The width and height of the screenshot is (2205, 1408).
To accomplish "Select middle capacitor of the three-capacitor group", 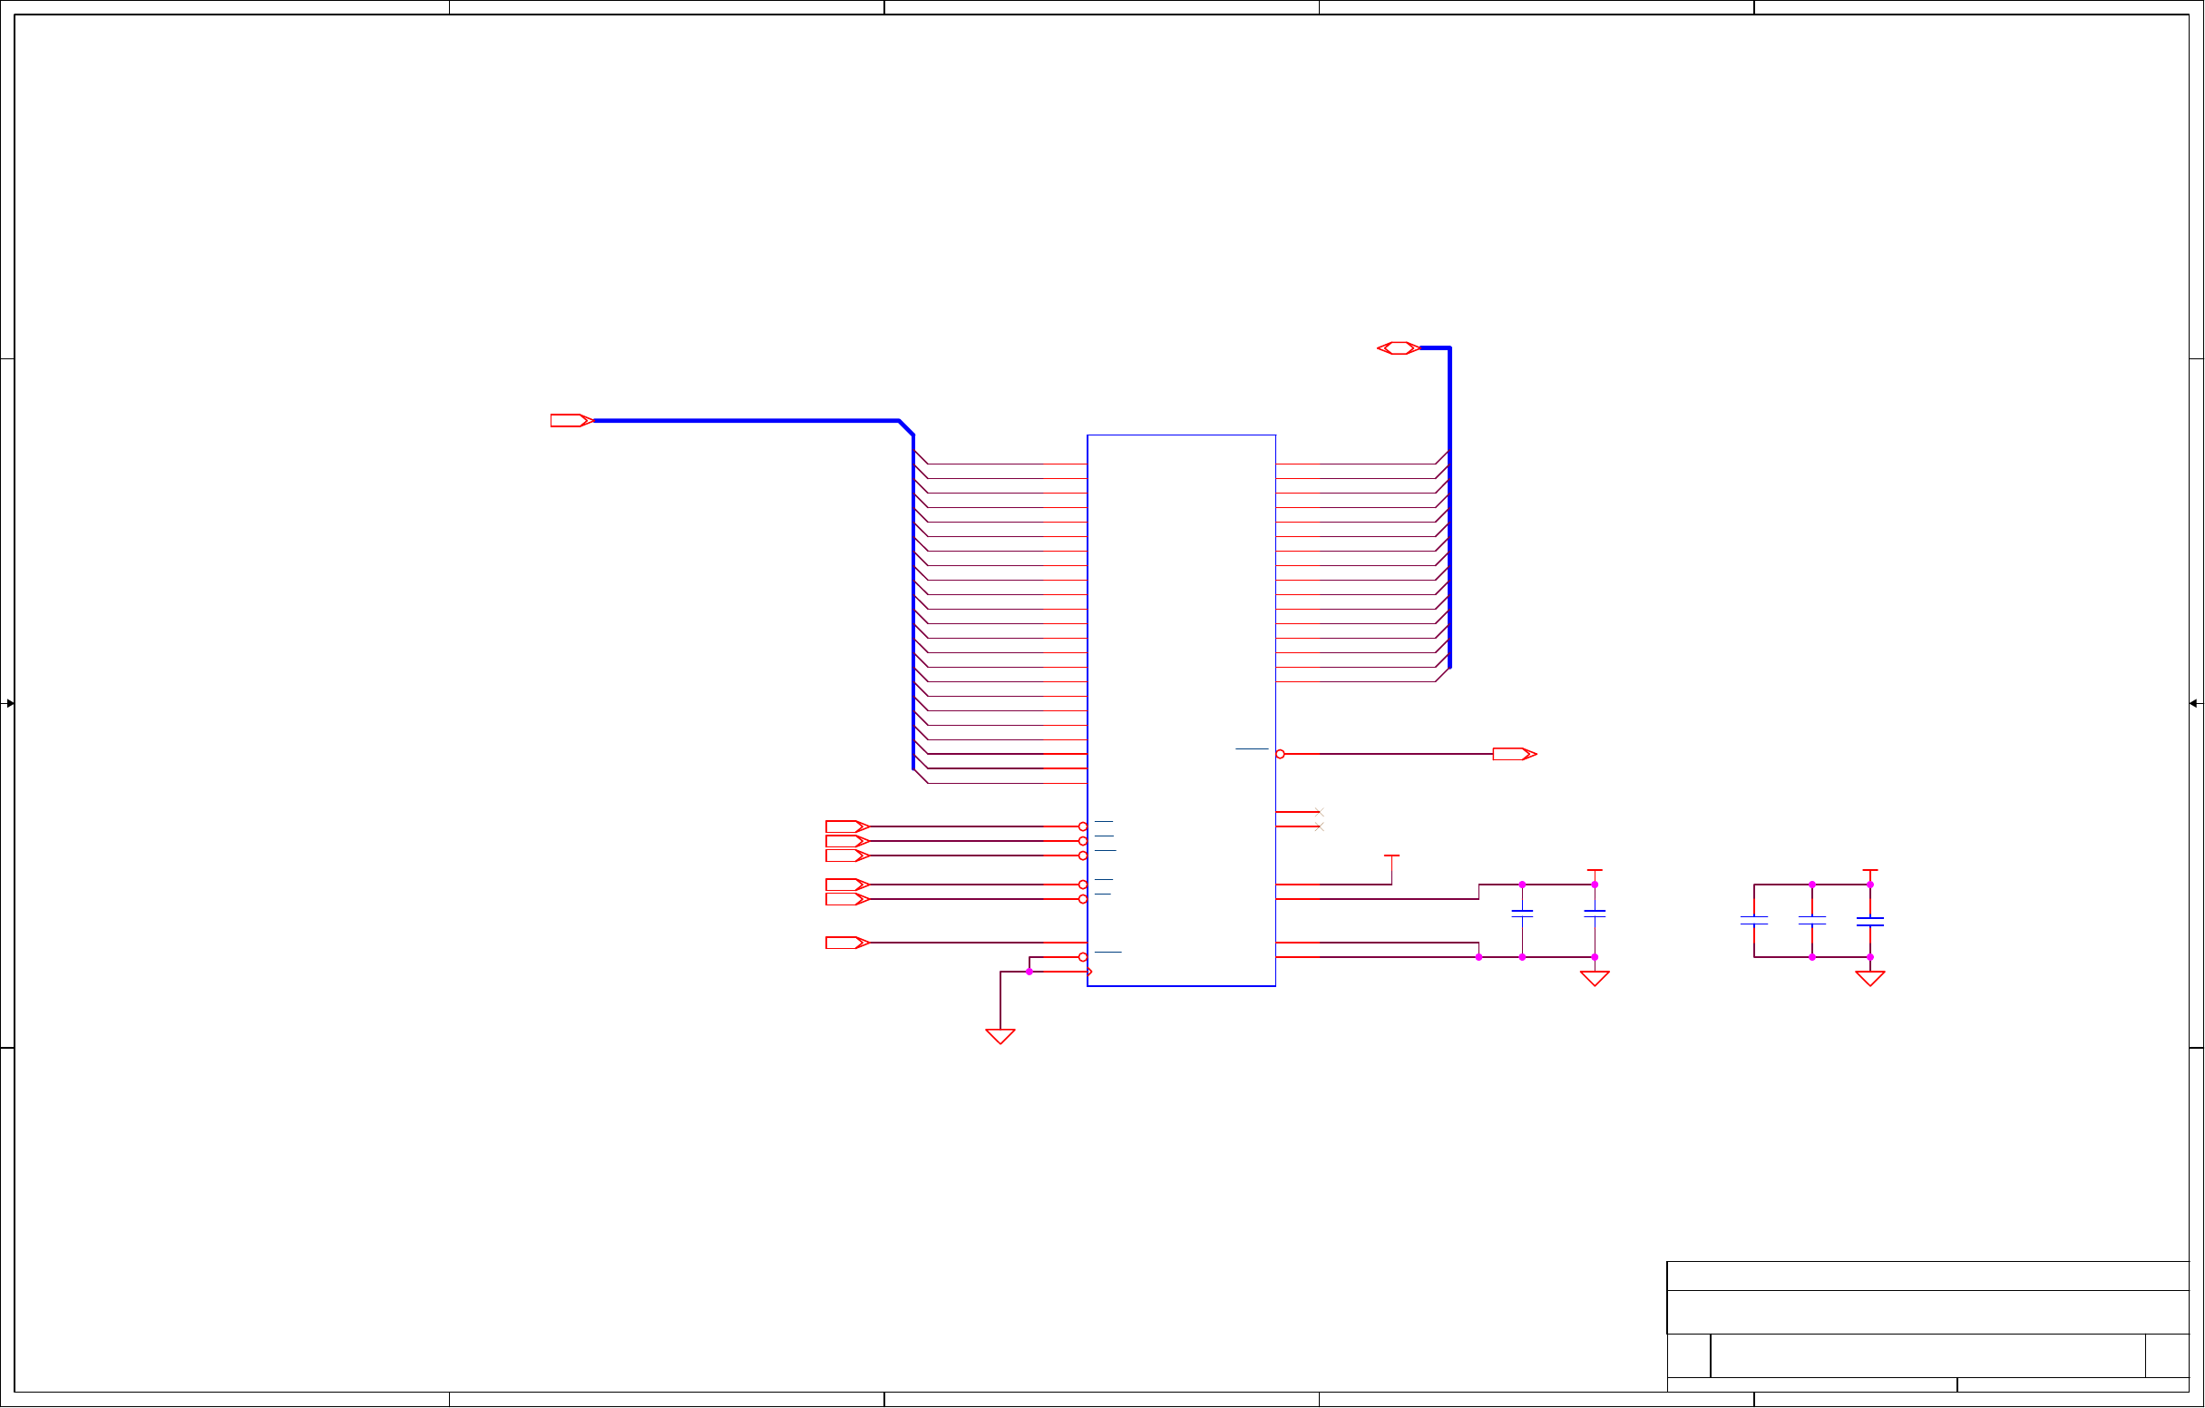I will coord(1812,921).
